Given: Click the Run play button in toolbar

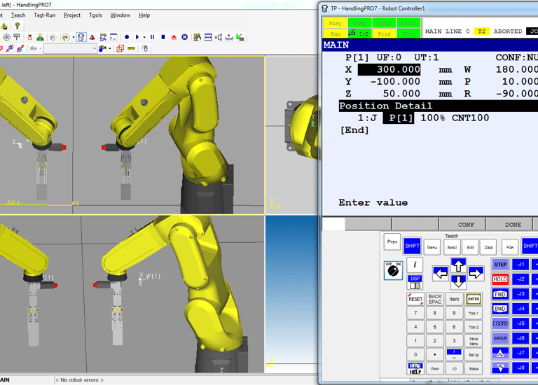Looking at the screenshot, I should pos(137,37).
